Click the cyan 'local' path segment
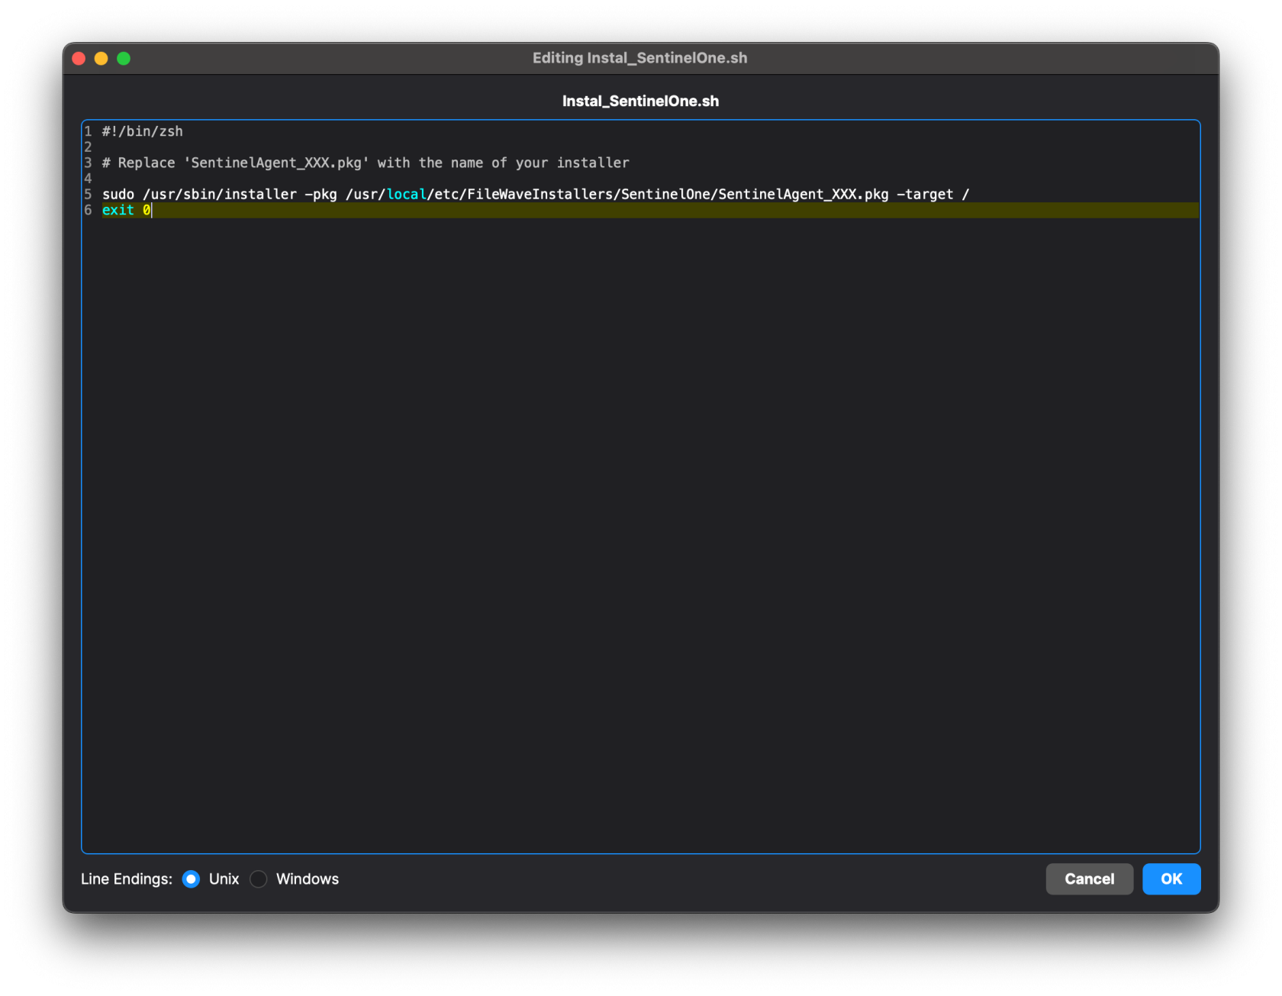Image resolution: width=1282 pixels, height=996 pixels. pos(406,195)
